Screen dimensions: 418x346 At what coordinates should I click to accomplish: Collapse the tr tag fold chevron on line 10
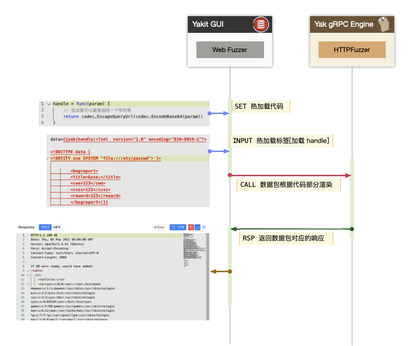[x=28, y=275]
